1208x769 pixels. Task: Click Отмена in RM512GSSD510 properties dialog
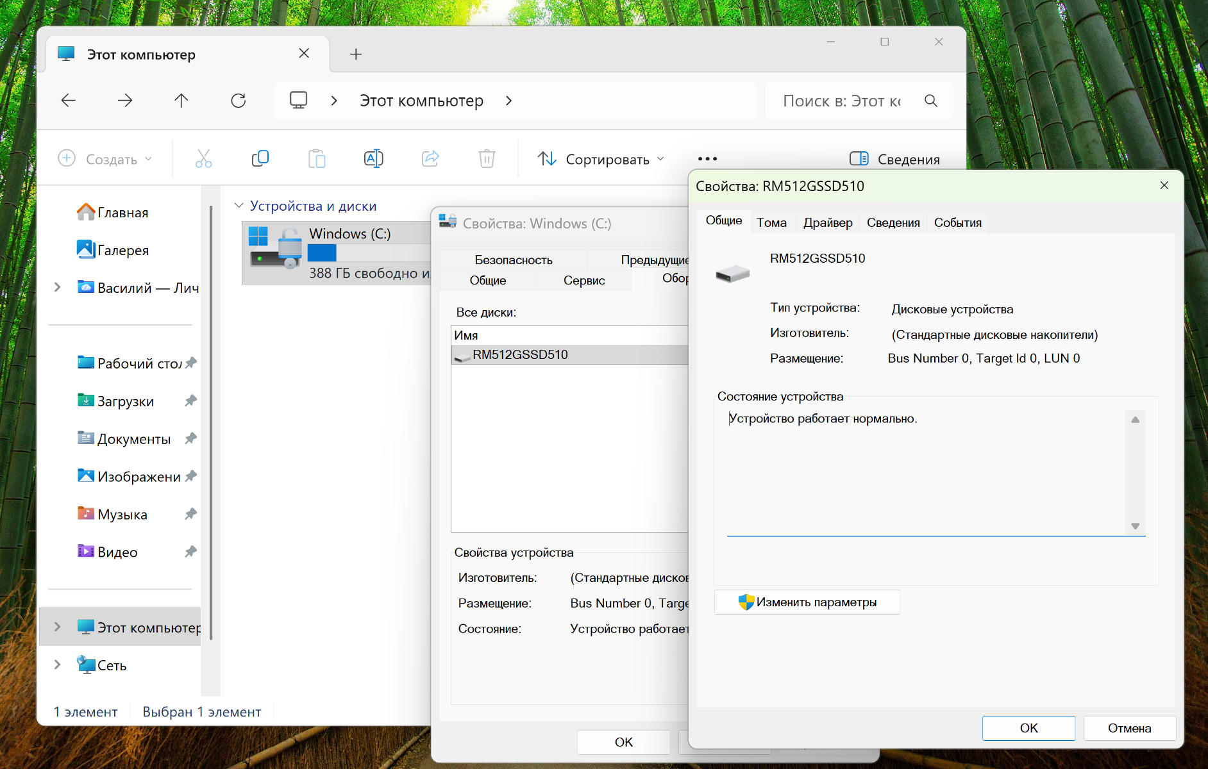pyautogui.click(x=1129, y=728)
